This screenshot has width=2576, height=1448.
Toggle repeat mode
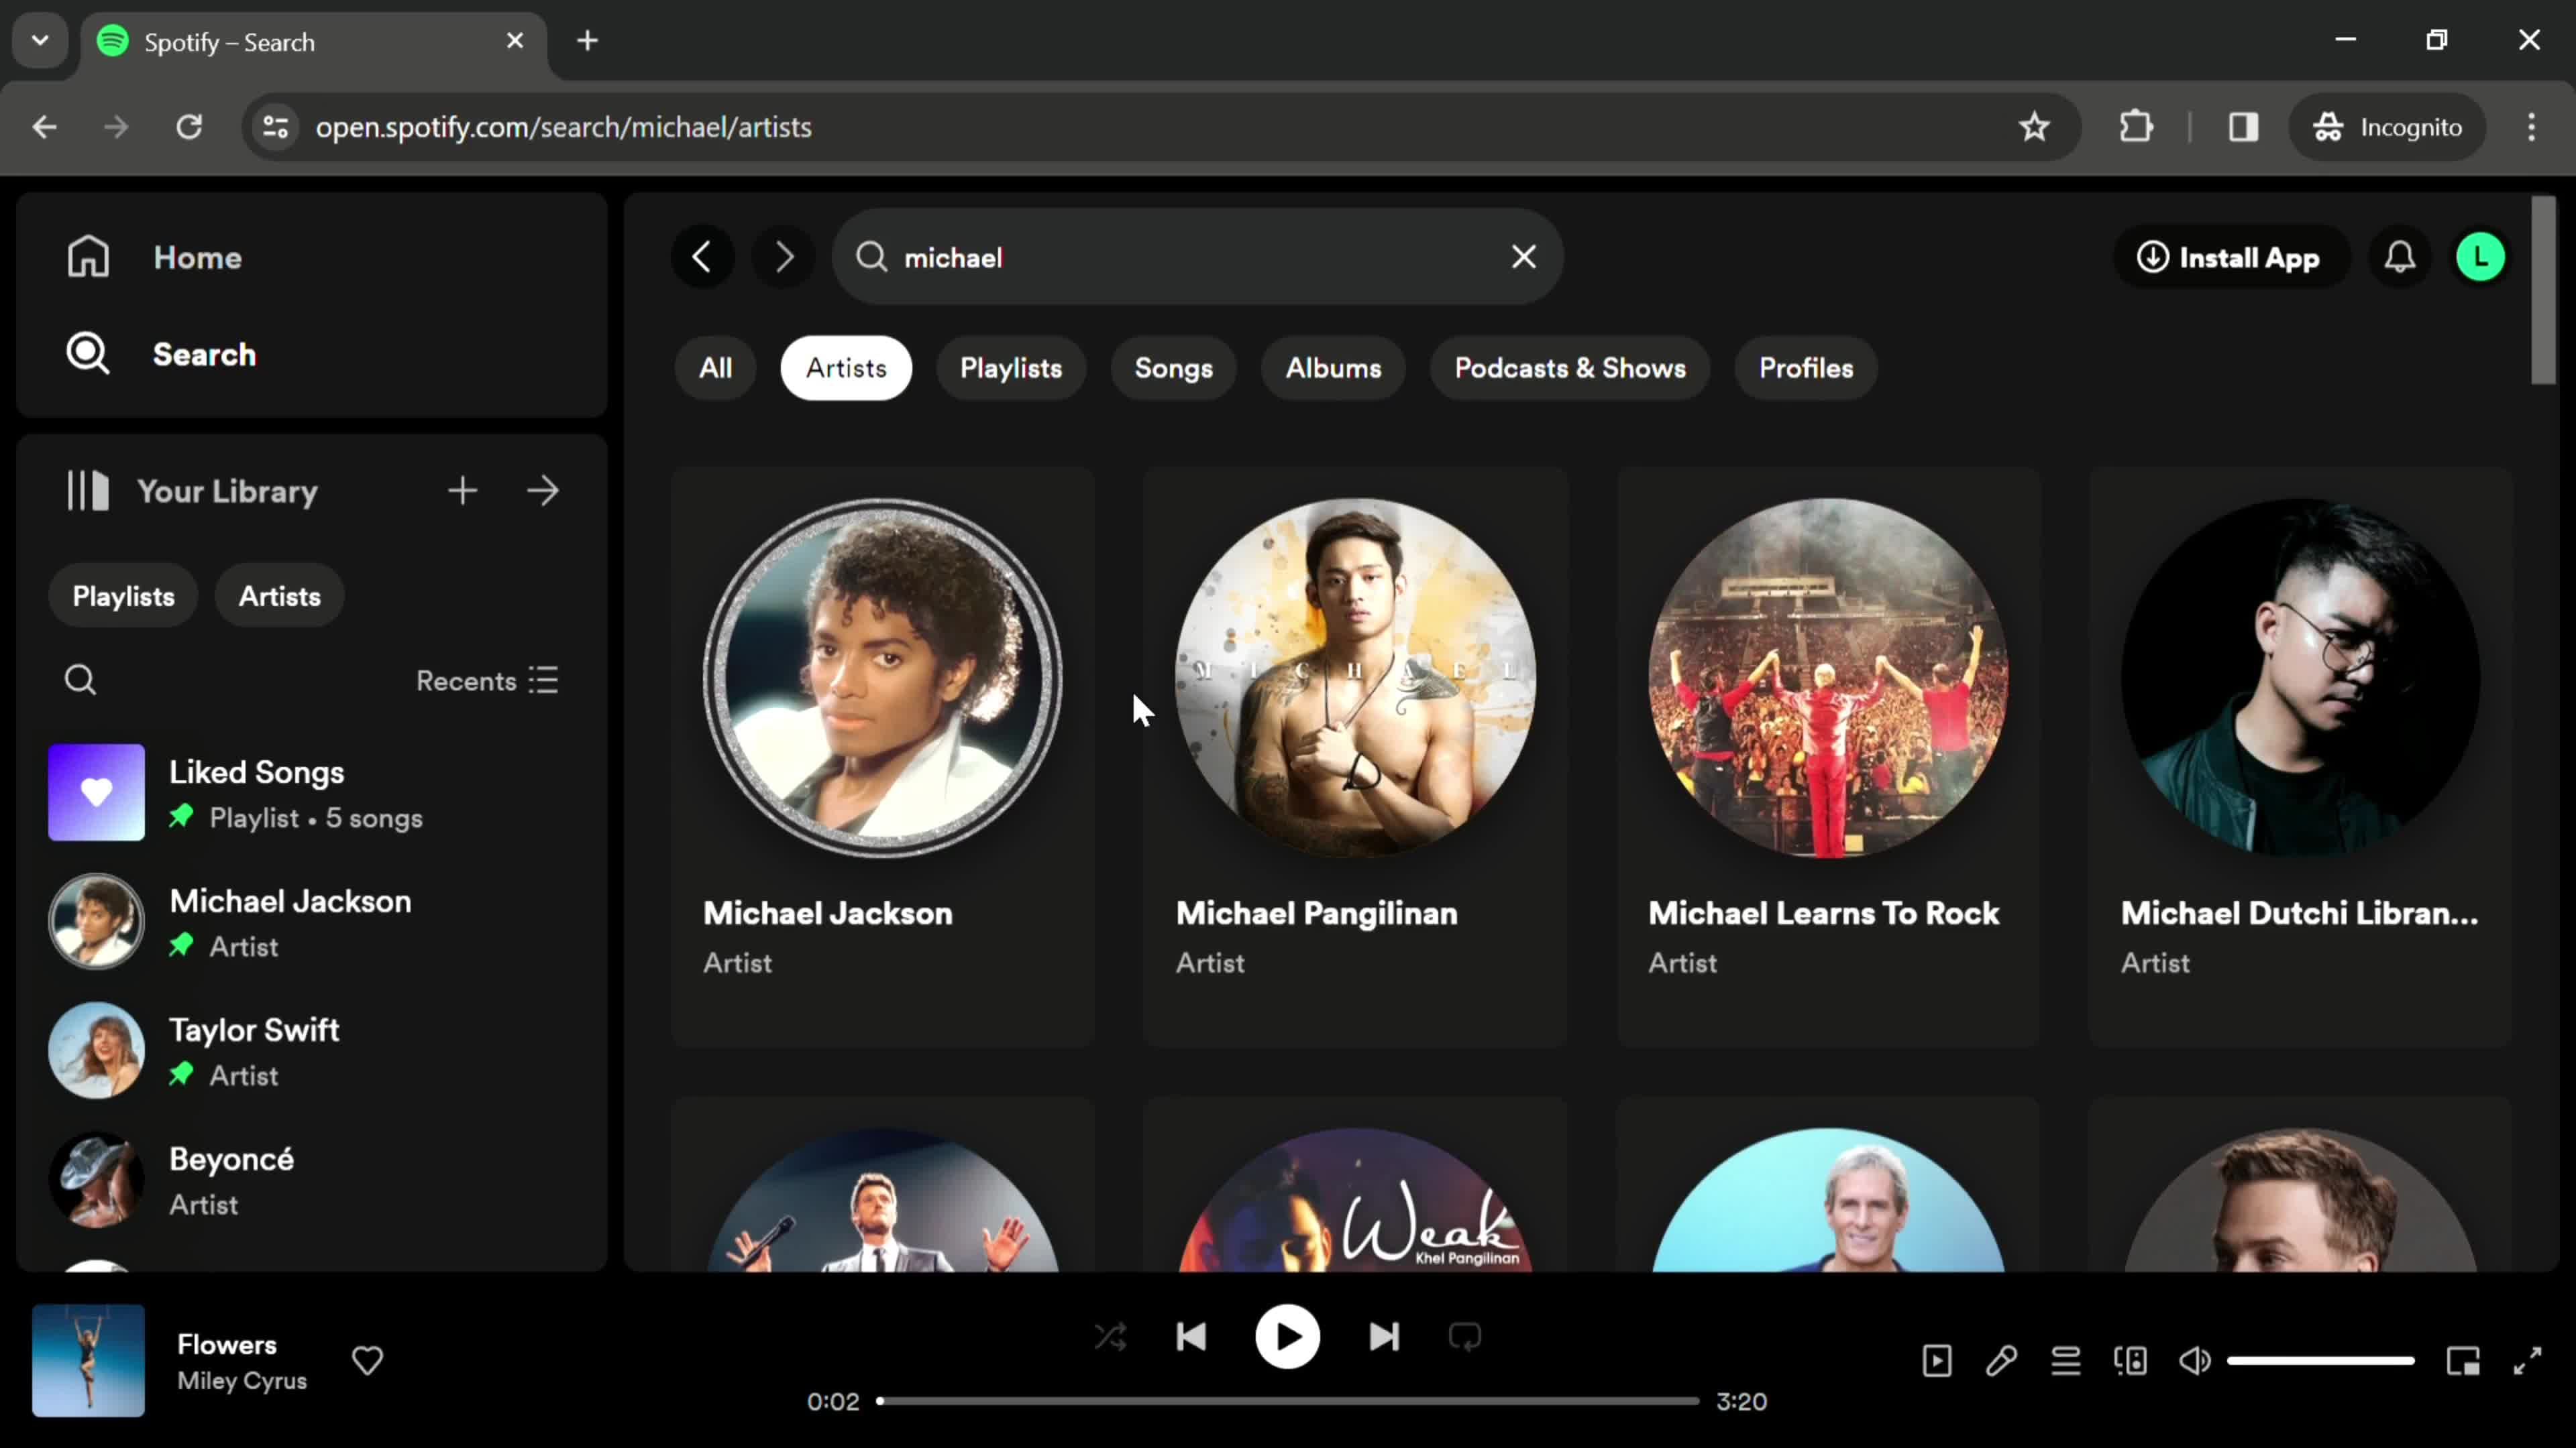pyautogui.click(x=1464, y=1336)
